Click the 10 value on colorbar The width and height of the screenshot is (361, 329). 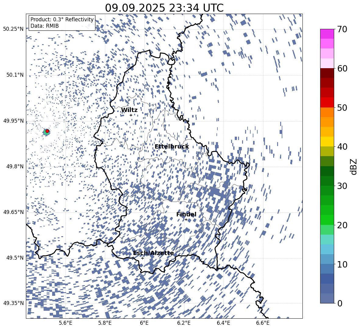tap(342, 264)
